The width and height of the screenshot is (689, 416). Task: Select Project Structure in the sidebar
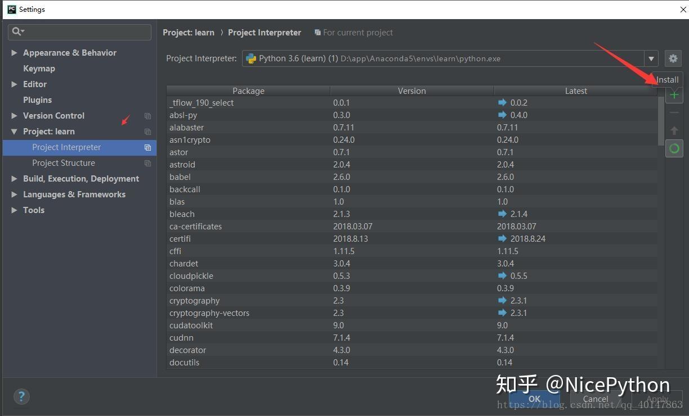tap(64, 162)
